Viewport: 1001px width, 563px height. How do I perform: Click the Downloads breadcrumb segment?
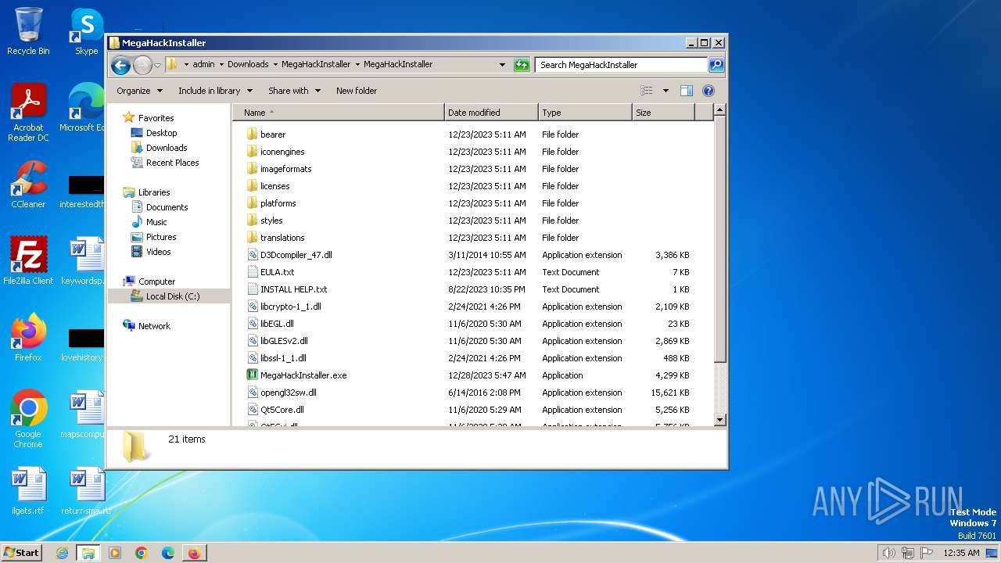tap(248, 65)
